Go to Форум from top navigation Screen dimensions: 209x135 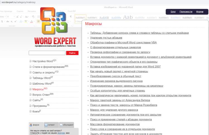200,12
